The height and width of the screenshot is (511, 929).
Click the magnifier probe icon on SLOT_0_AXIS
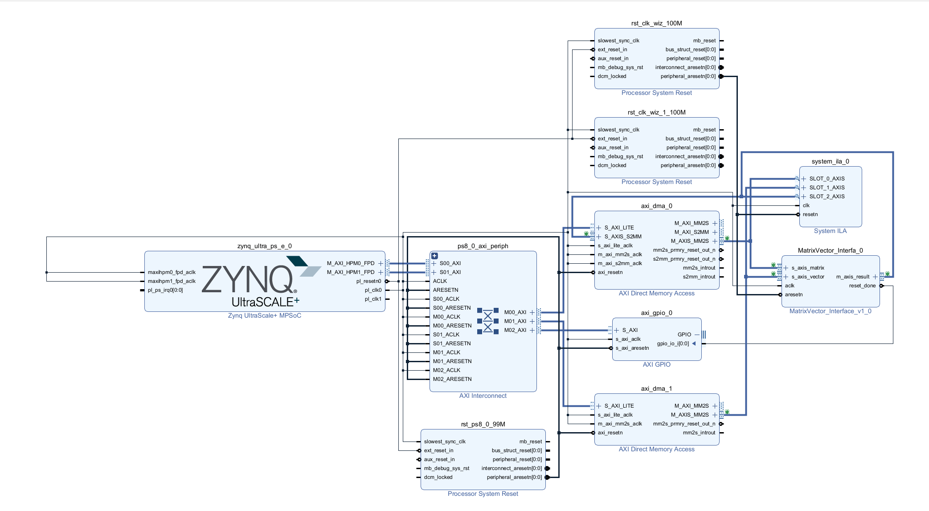point(797,179)
